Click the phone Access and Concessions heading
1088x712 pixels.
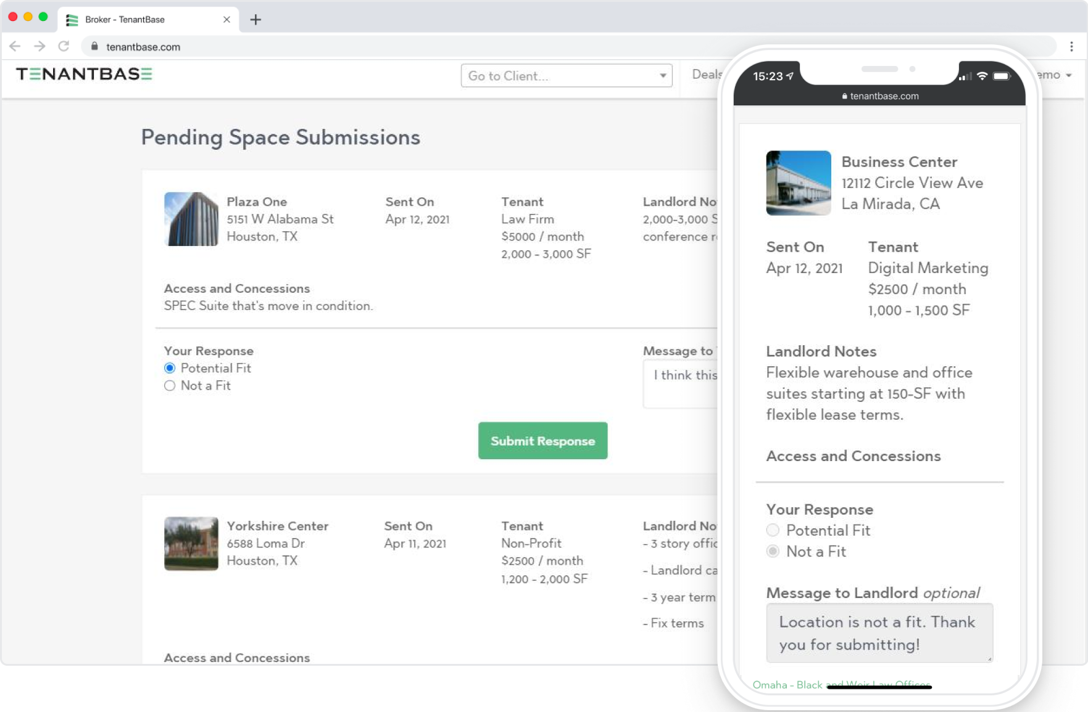(853, 456)
